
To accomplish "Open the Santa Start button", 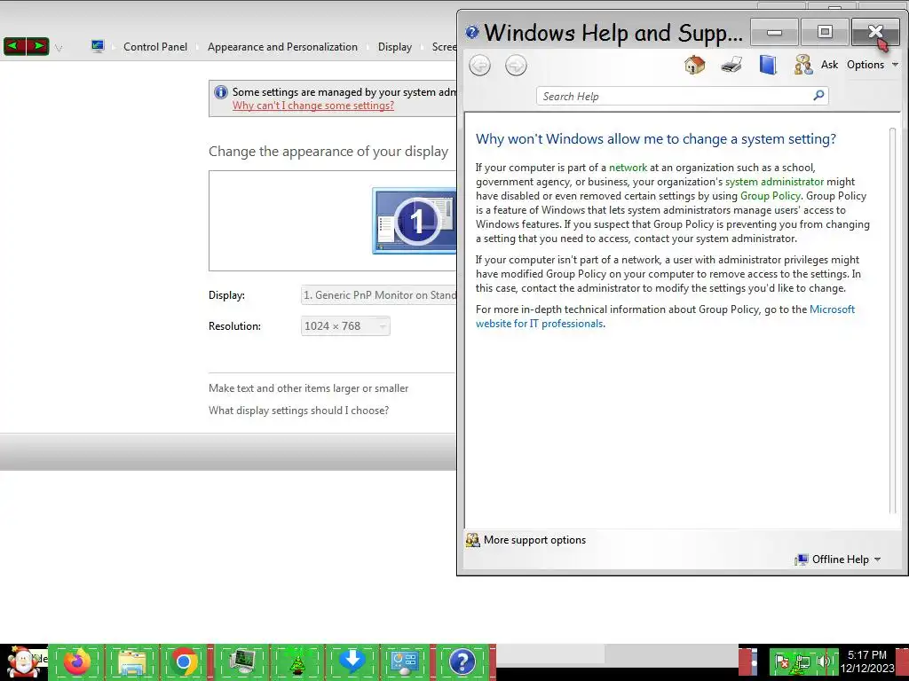I will coord(23,662).
